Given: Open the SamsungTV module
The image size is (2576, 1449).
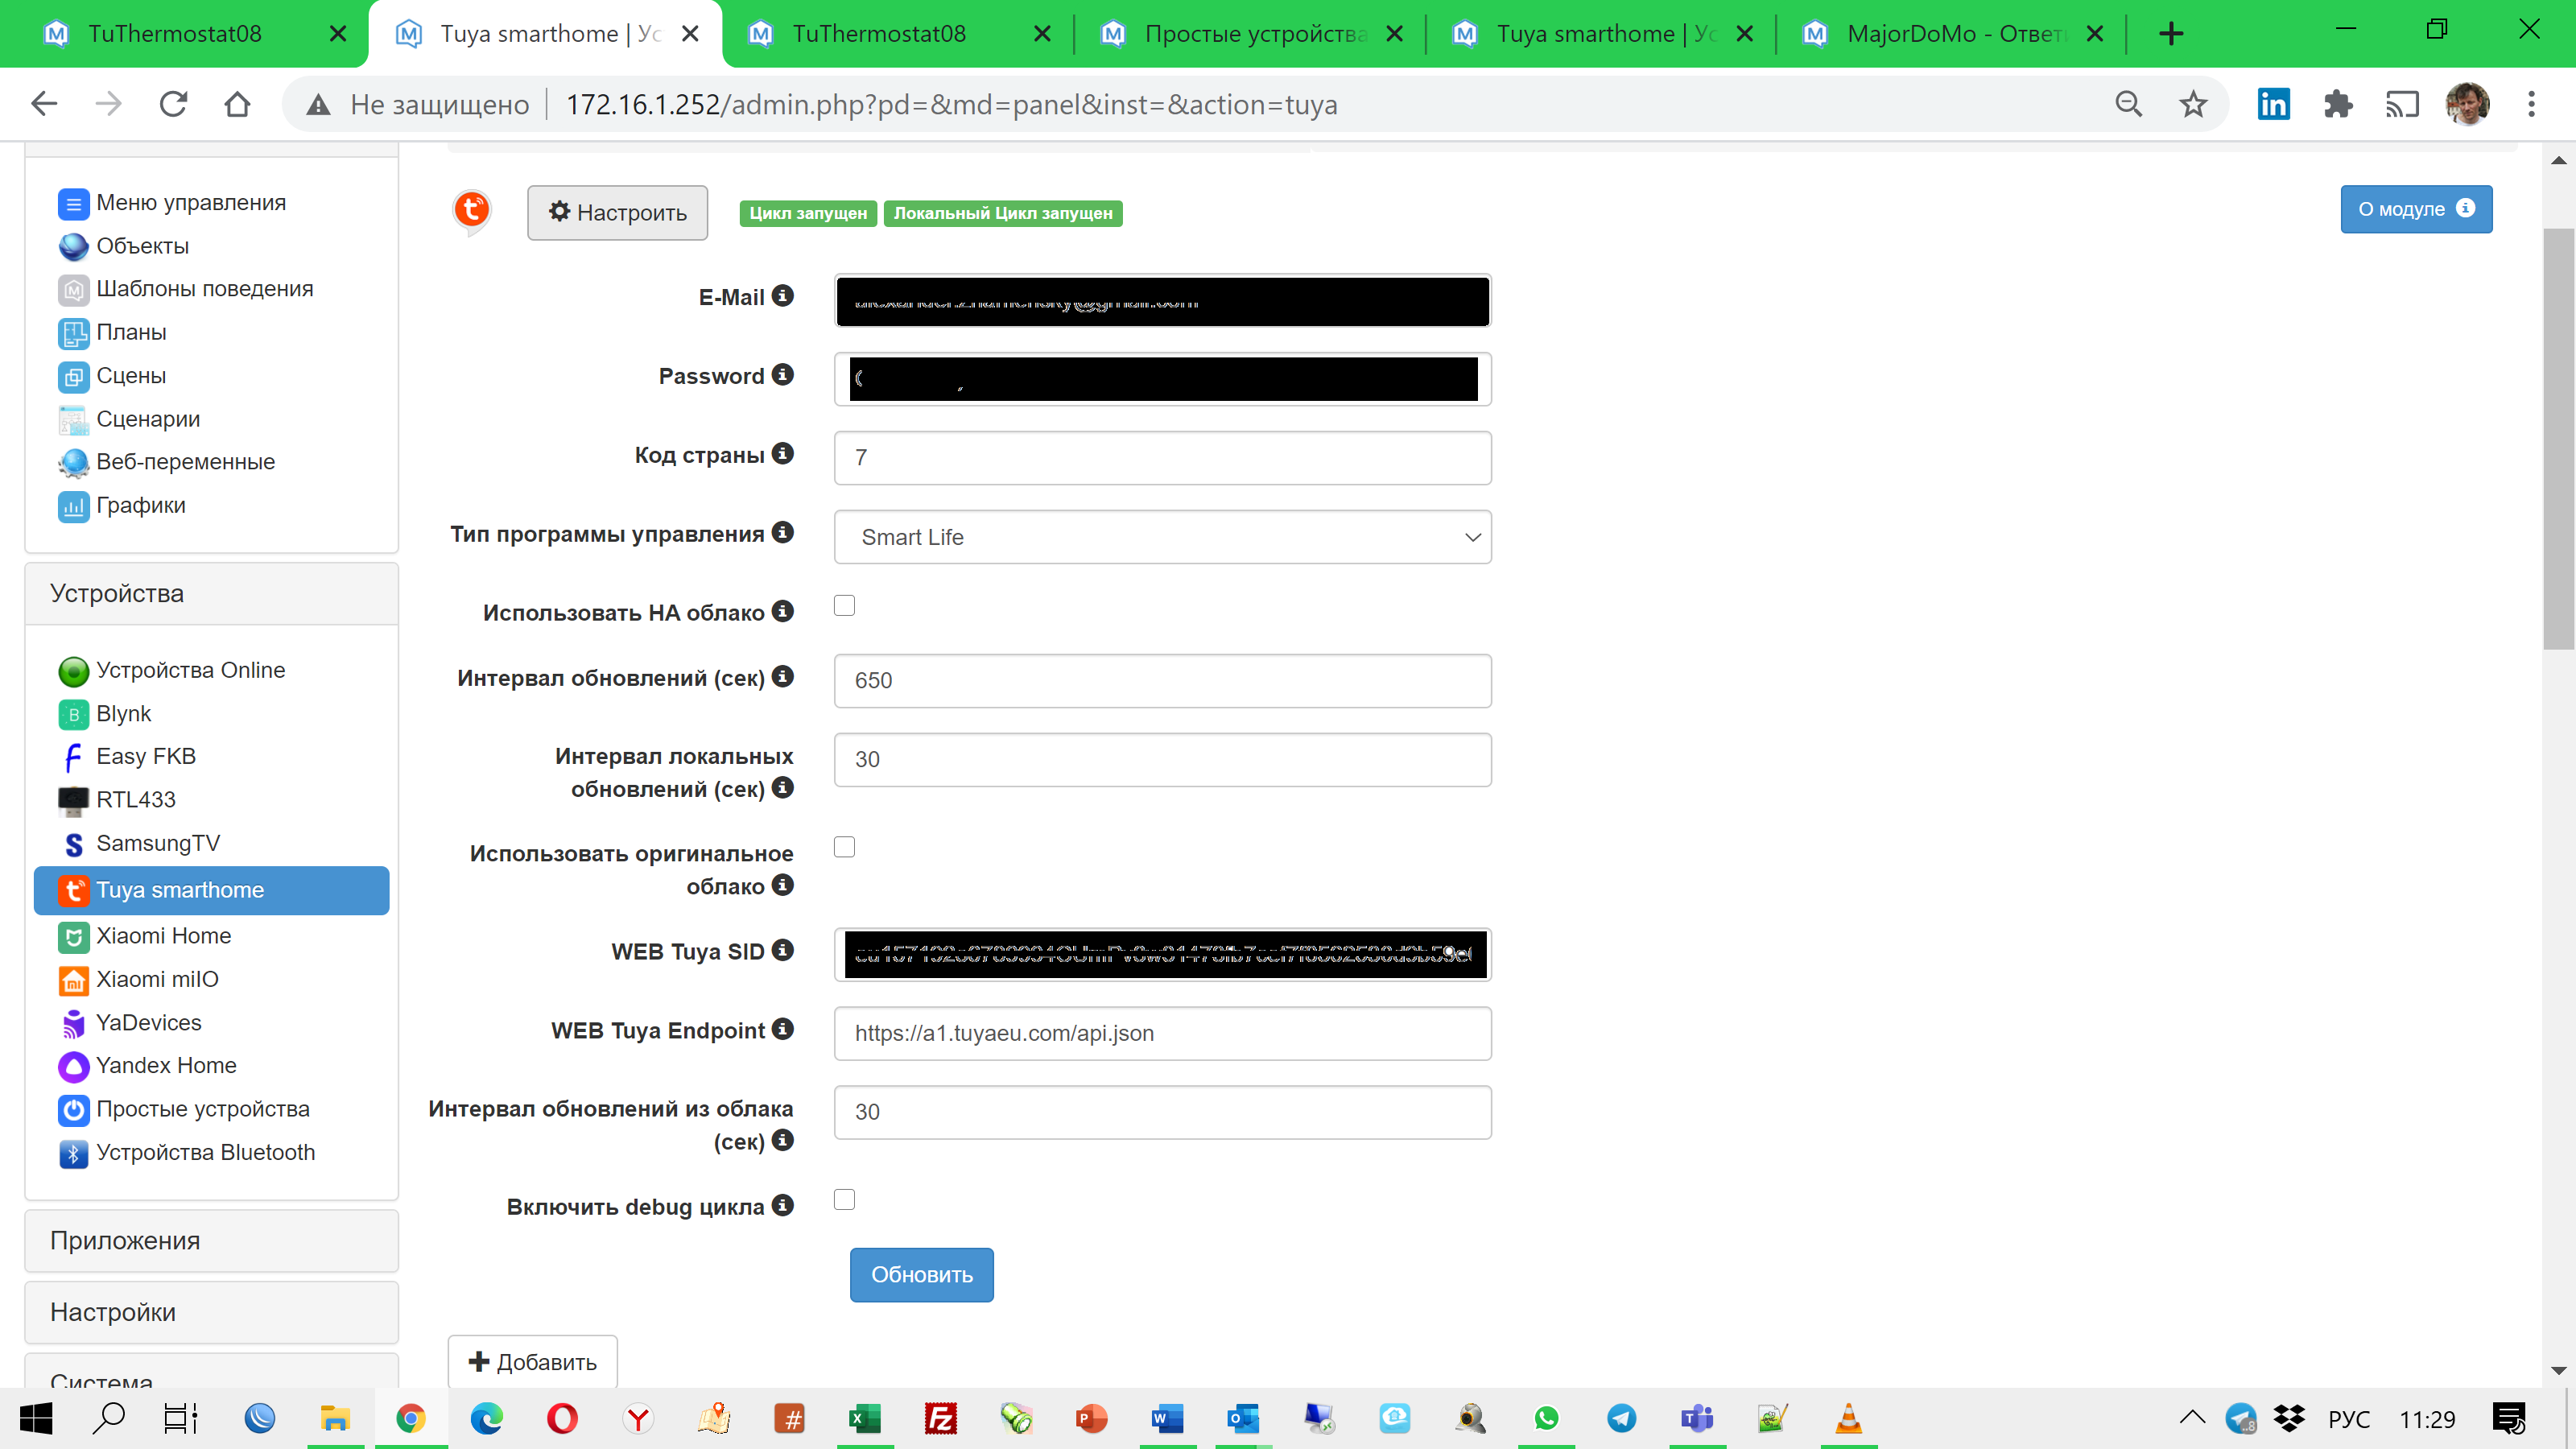Looking at the screenshot, I should pos(158,843).
